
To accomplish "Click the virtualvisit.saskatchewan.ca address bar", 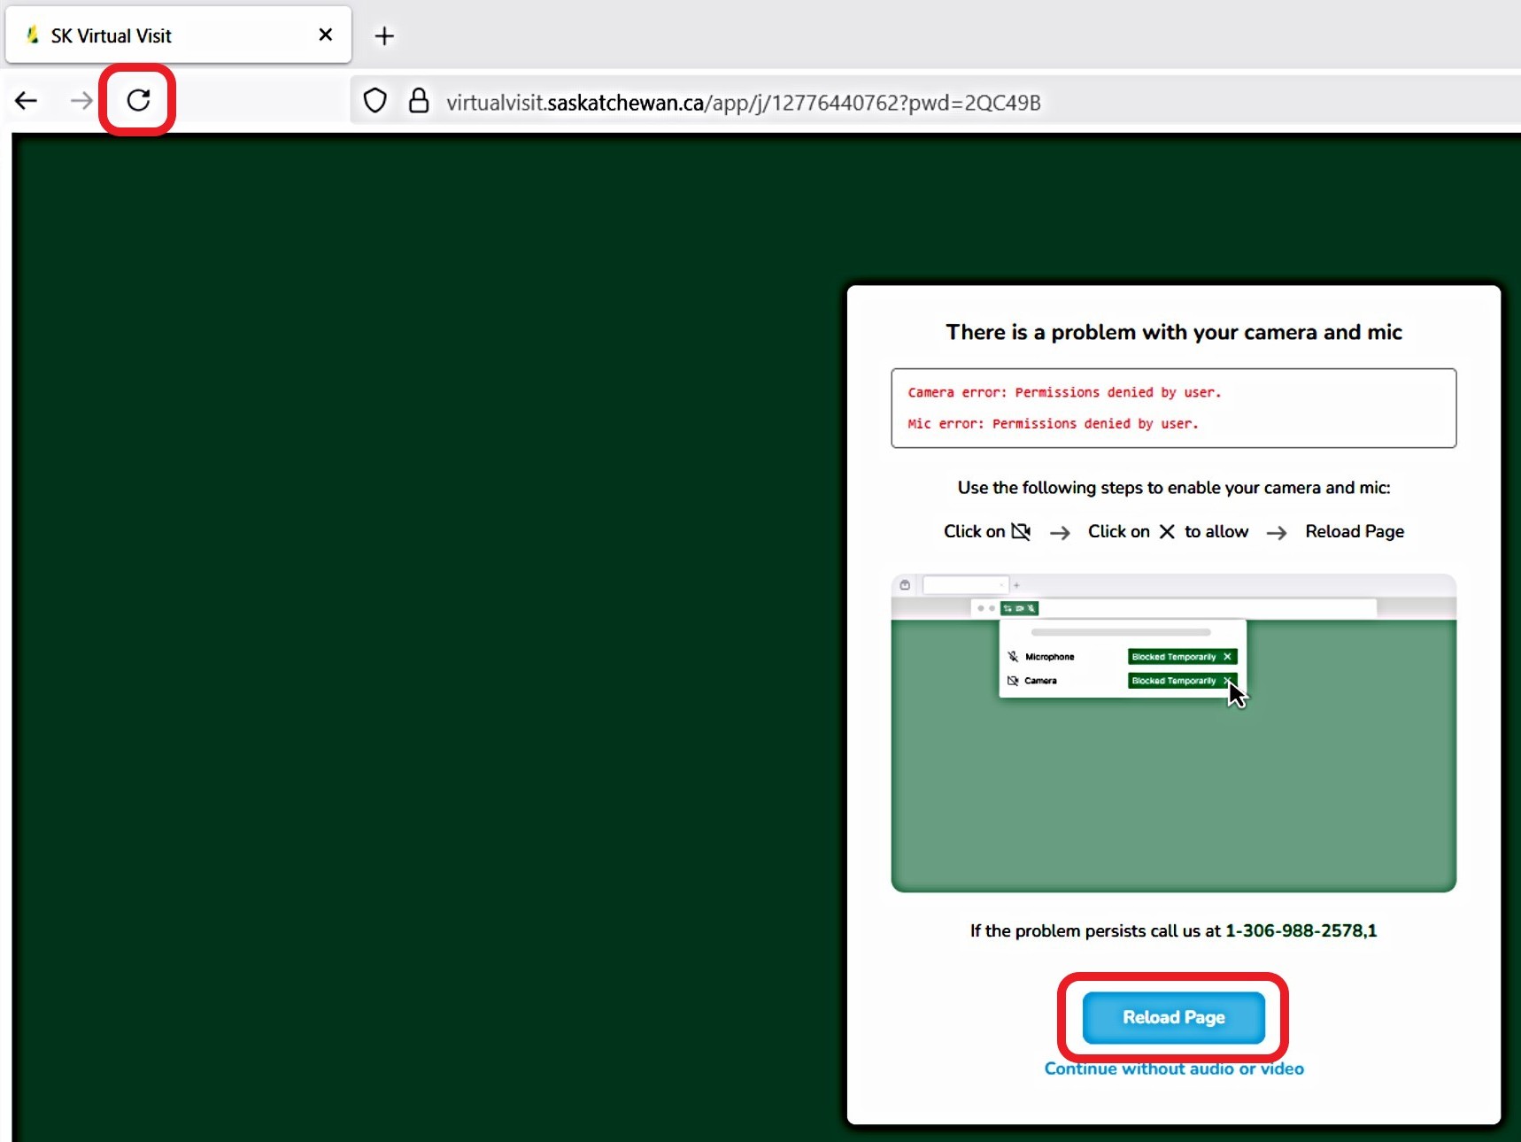I will click(x=744, y=103).
